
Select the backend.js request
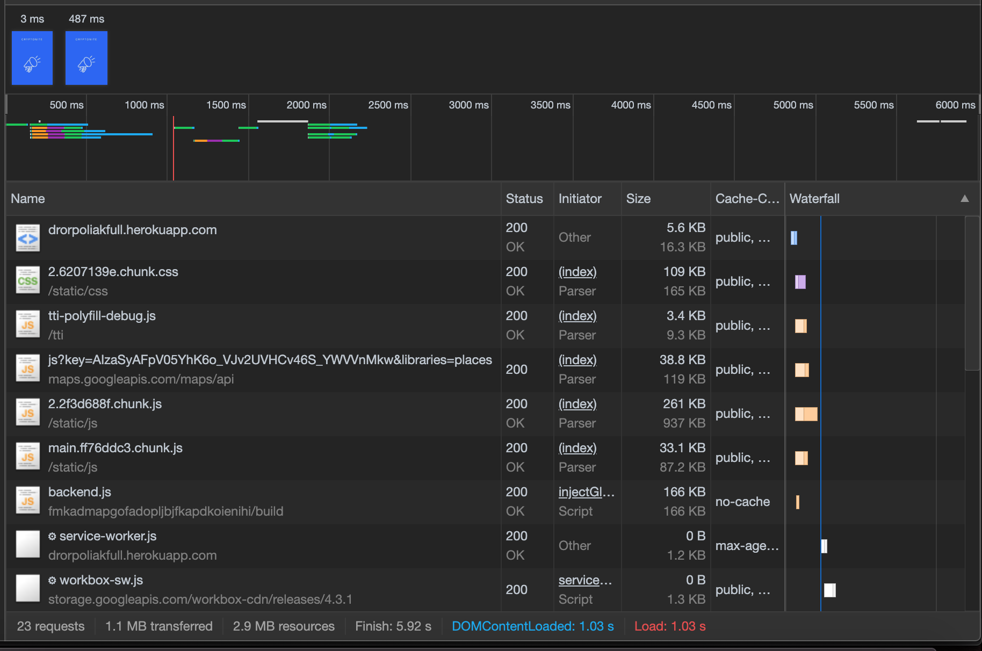pyautogui.click(x=486, y=502)
